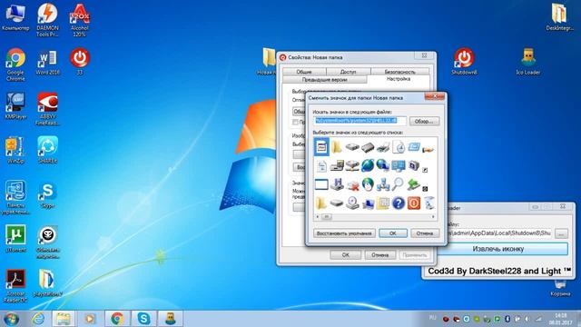Image resolution: width=581 pixels, height=327 pixels.
Task: Launch Internet Explorer from taskbar
Action: [x=37, y=319]
